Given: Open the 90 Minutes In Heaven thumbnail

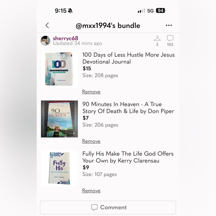Looking at the screenshot, I should point(59,119).
